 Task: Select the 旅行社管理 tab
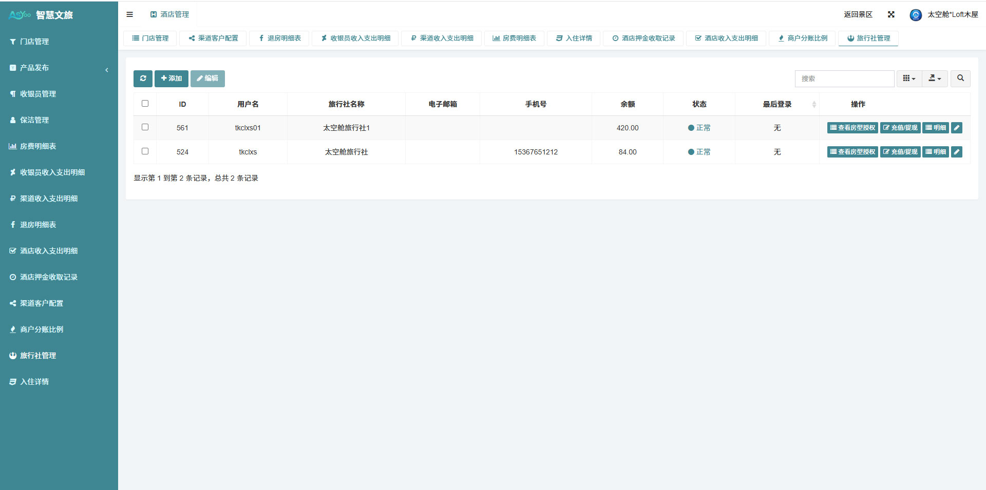[868, 38]
